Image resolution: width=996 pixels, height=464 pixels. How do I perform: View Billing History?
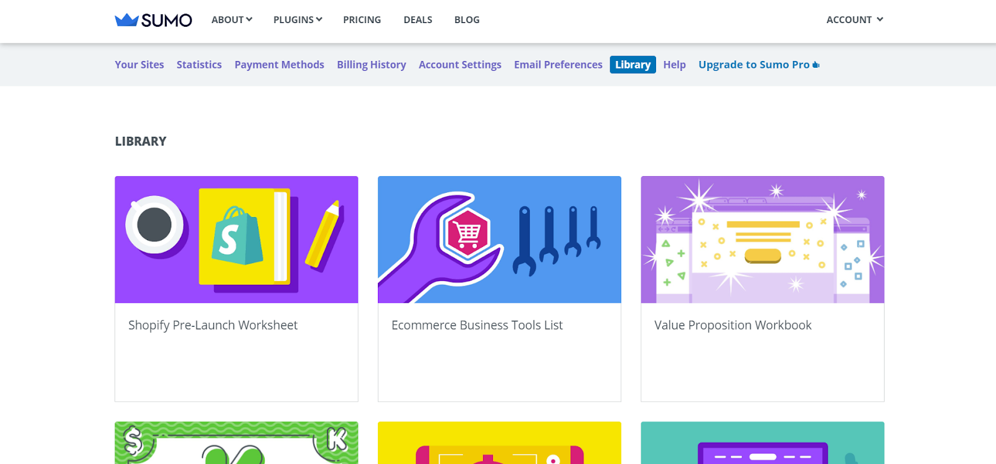click(372, 65)
